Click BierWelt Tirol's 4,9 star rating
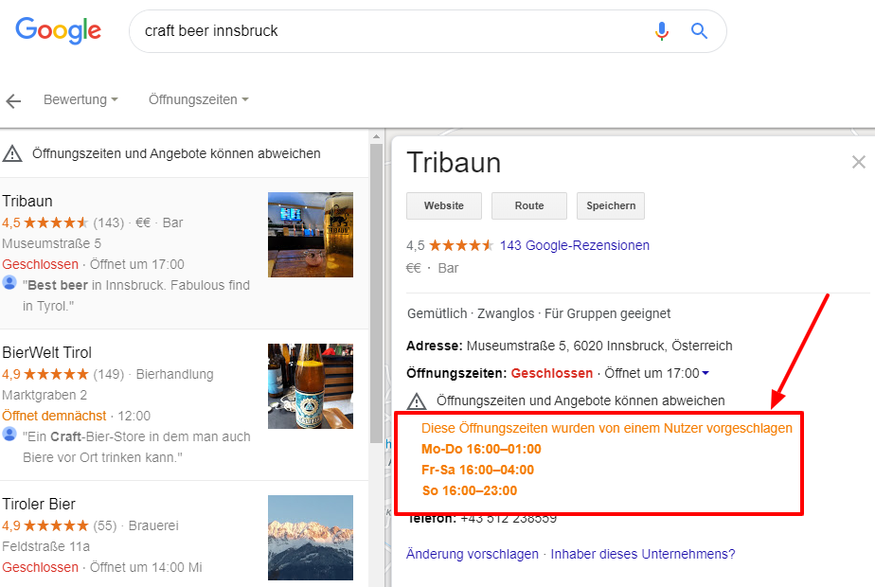This screenshot has width=875, height=587. tap(45, 374)
